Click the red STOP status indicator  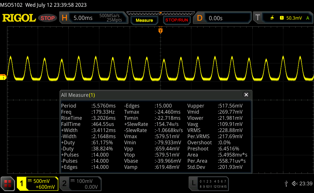point(48,18)
